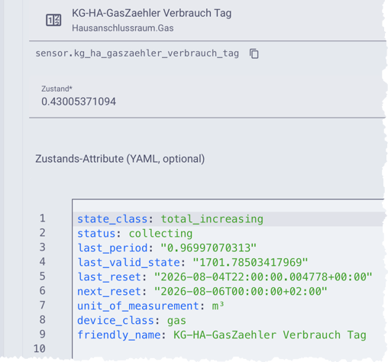Copy the entity ID with the clipboard icon
This screenshot has height=362, width=388.
[x=254, y=53]
